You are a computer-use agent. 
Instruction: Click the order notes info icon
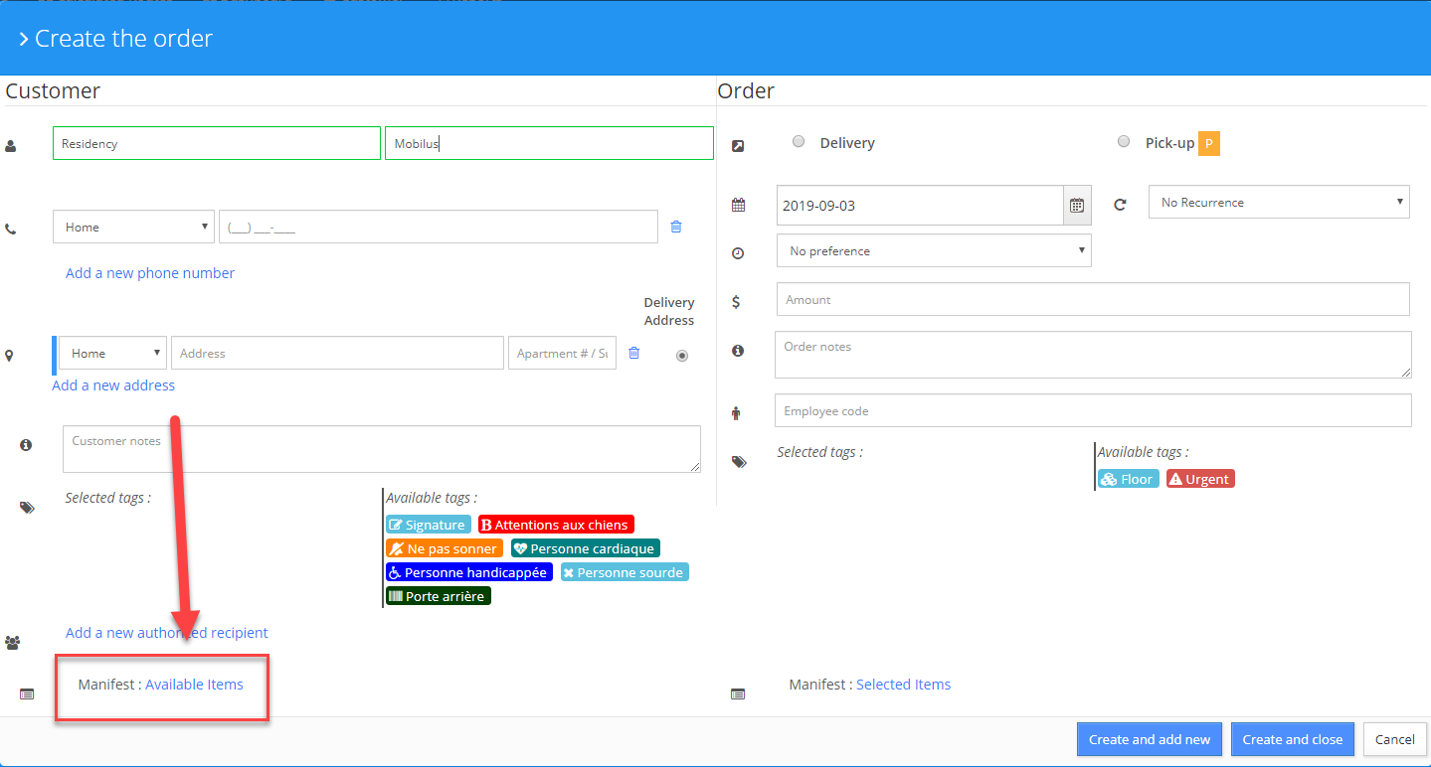[x=738, y=351]
